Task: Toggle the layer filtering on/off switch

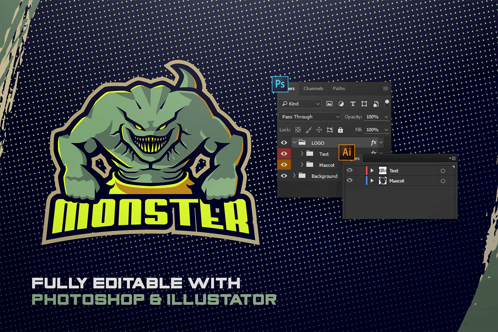Action: (x=387, y=104)
